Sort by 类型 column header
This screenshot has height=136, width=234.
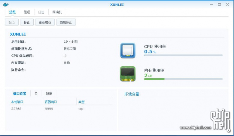[x=93, y=102]
